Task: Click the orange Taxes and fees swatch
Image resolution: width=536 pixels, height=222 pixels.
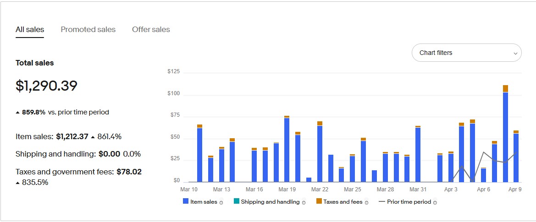Action: 319,201
